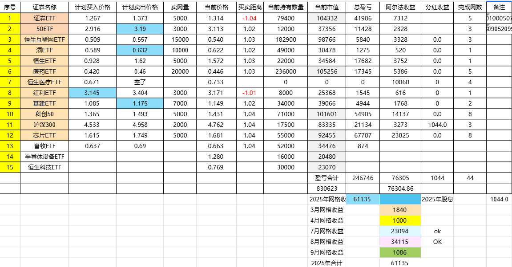512x267 pixels.
Task: Select blue sell price cell 0.632
Action: click(140, 50)
